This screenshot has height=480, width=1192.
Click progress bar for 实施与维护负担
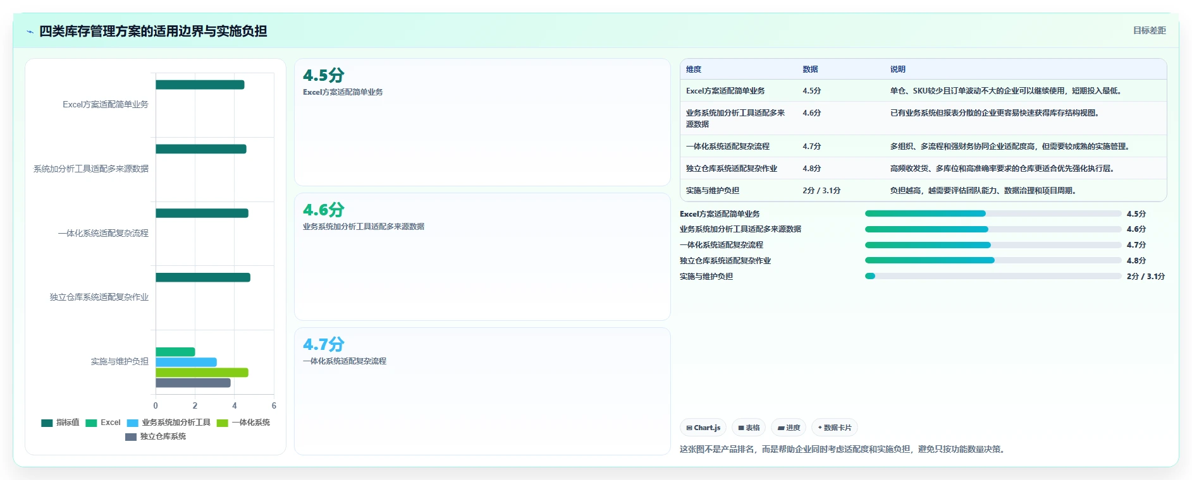pyautogui.click(x=993, y=276)
